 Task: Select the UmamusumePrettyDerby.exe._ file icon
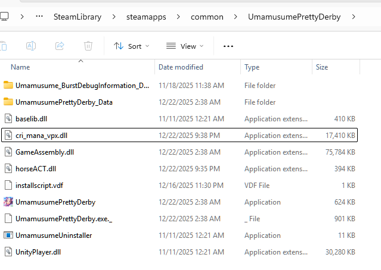(x=8, y=218)
